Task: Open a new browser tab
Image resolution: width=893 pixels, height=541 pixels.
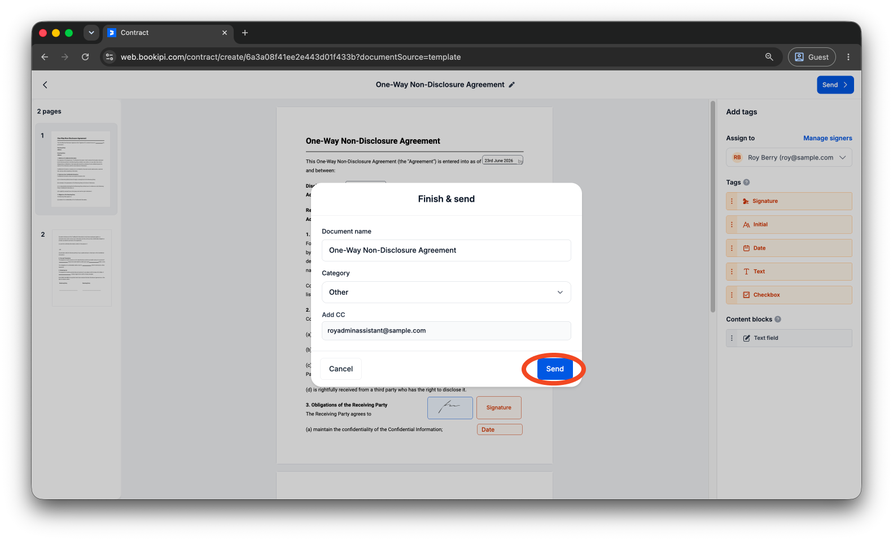Action: [245, 33]
